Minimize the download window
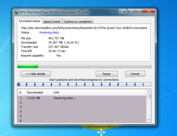177x136 pixels. [x=131, y=12]
